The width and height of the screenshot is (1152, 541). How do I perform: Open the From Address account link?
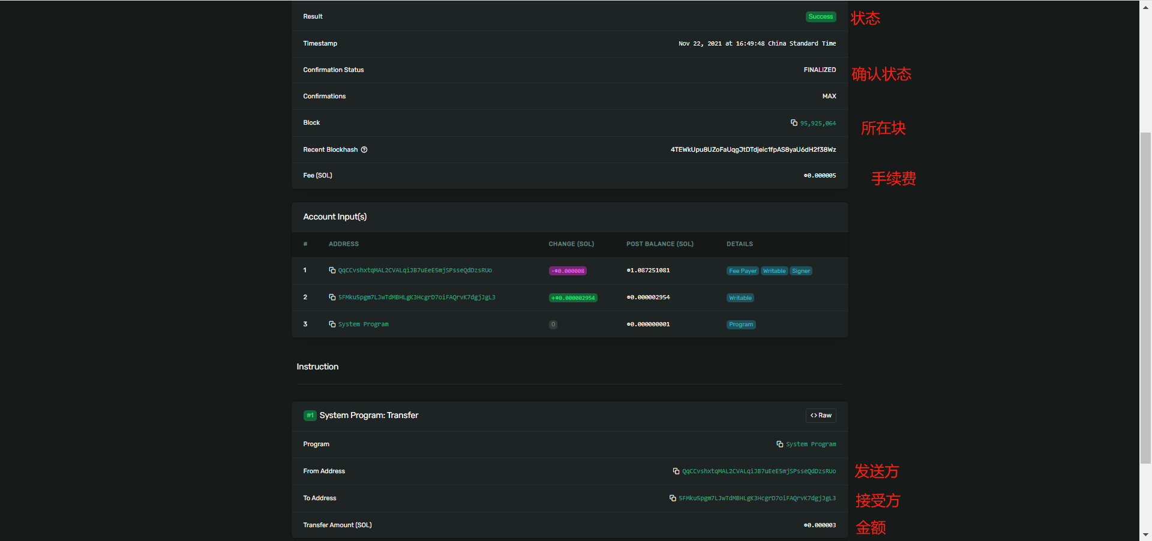[x=758, y=471]
